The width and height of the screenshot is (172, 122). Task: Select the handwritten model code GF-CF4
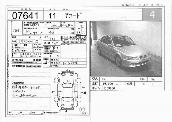coord(67,26)
